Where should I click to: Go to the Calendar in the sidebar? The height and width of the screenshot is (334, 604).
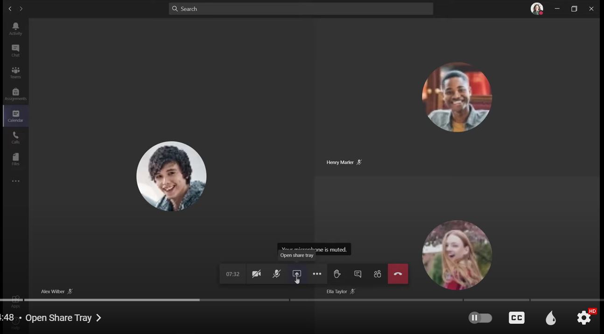[x=15, y=116]
